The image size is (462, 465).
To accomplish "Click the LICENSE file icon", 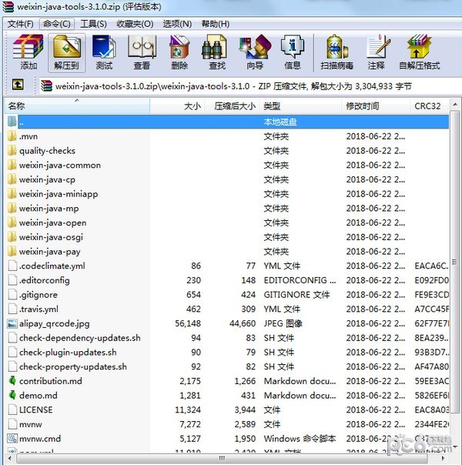I will pos(12,410).
